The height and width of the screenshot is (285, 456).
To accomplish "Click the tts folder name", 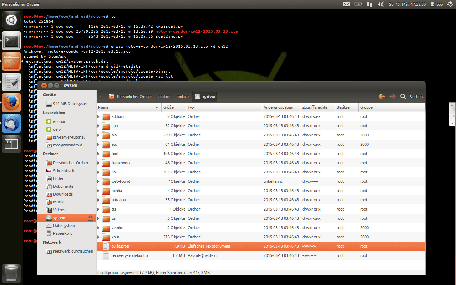I will coord(114,209).
